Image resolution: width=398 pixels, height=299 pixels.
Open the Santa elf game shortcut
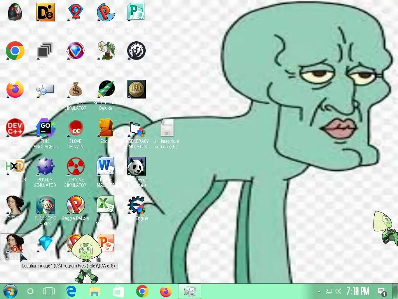pos(45,205)
